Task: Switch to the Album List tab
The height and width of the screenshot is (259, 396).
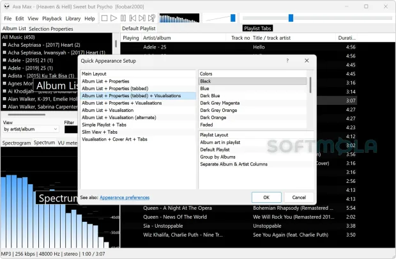Action: click(x=14, y=29)
